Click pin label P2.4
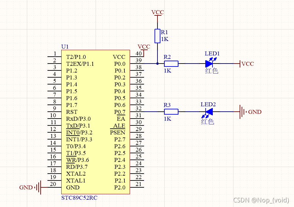This screenshot has width=294, height=207. click(120, 160)
